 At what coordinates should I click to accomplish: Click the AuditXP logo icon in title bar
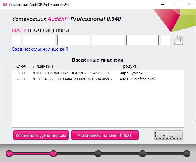pyautogui.click(x=5, y=4)
